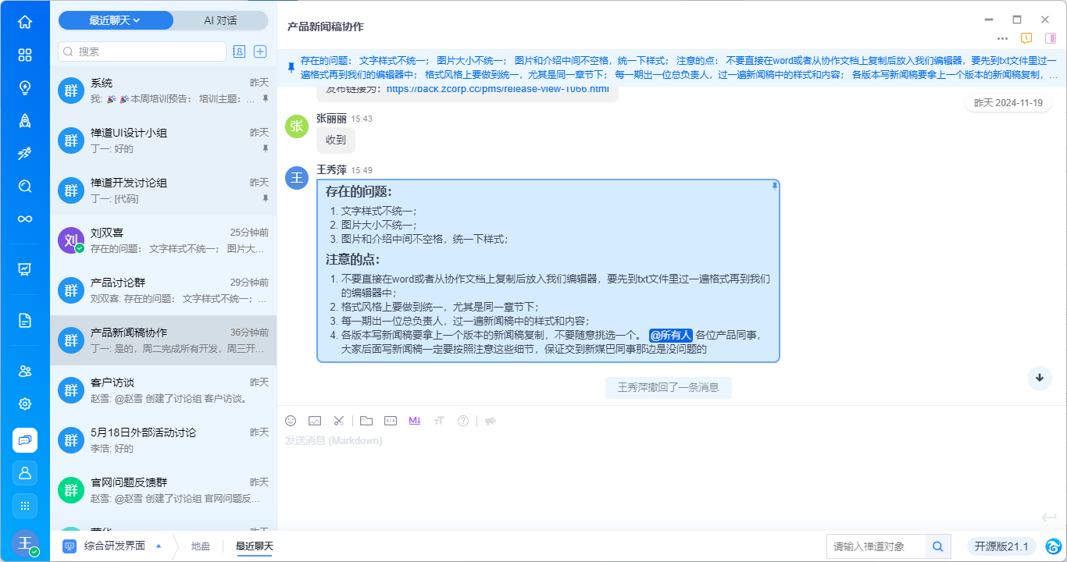Jump to latest message with the down arrow
This screenshot has width=1067, height=562.
(x=1040, y=378)
